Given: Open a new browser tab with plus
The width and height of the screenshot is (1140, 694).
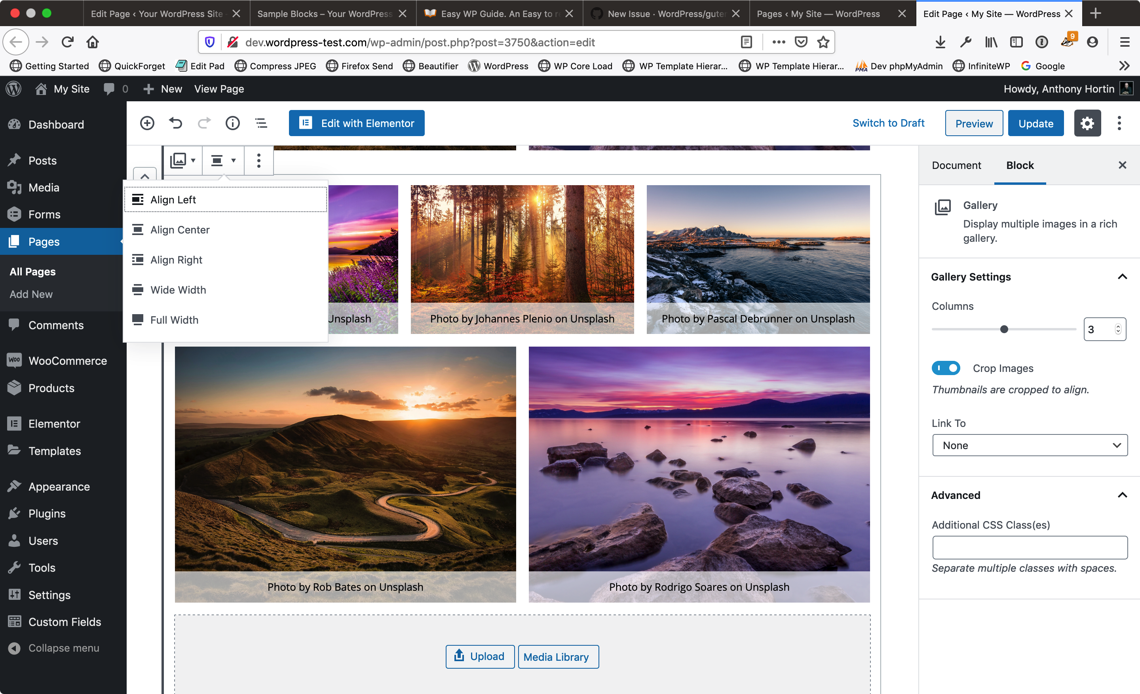Looking at the screenshot, I should tap(1095, 13).
